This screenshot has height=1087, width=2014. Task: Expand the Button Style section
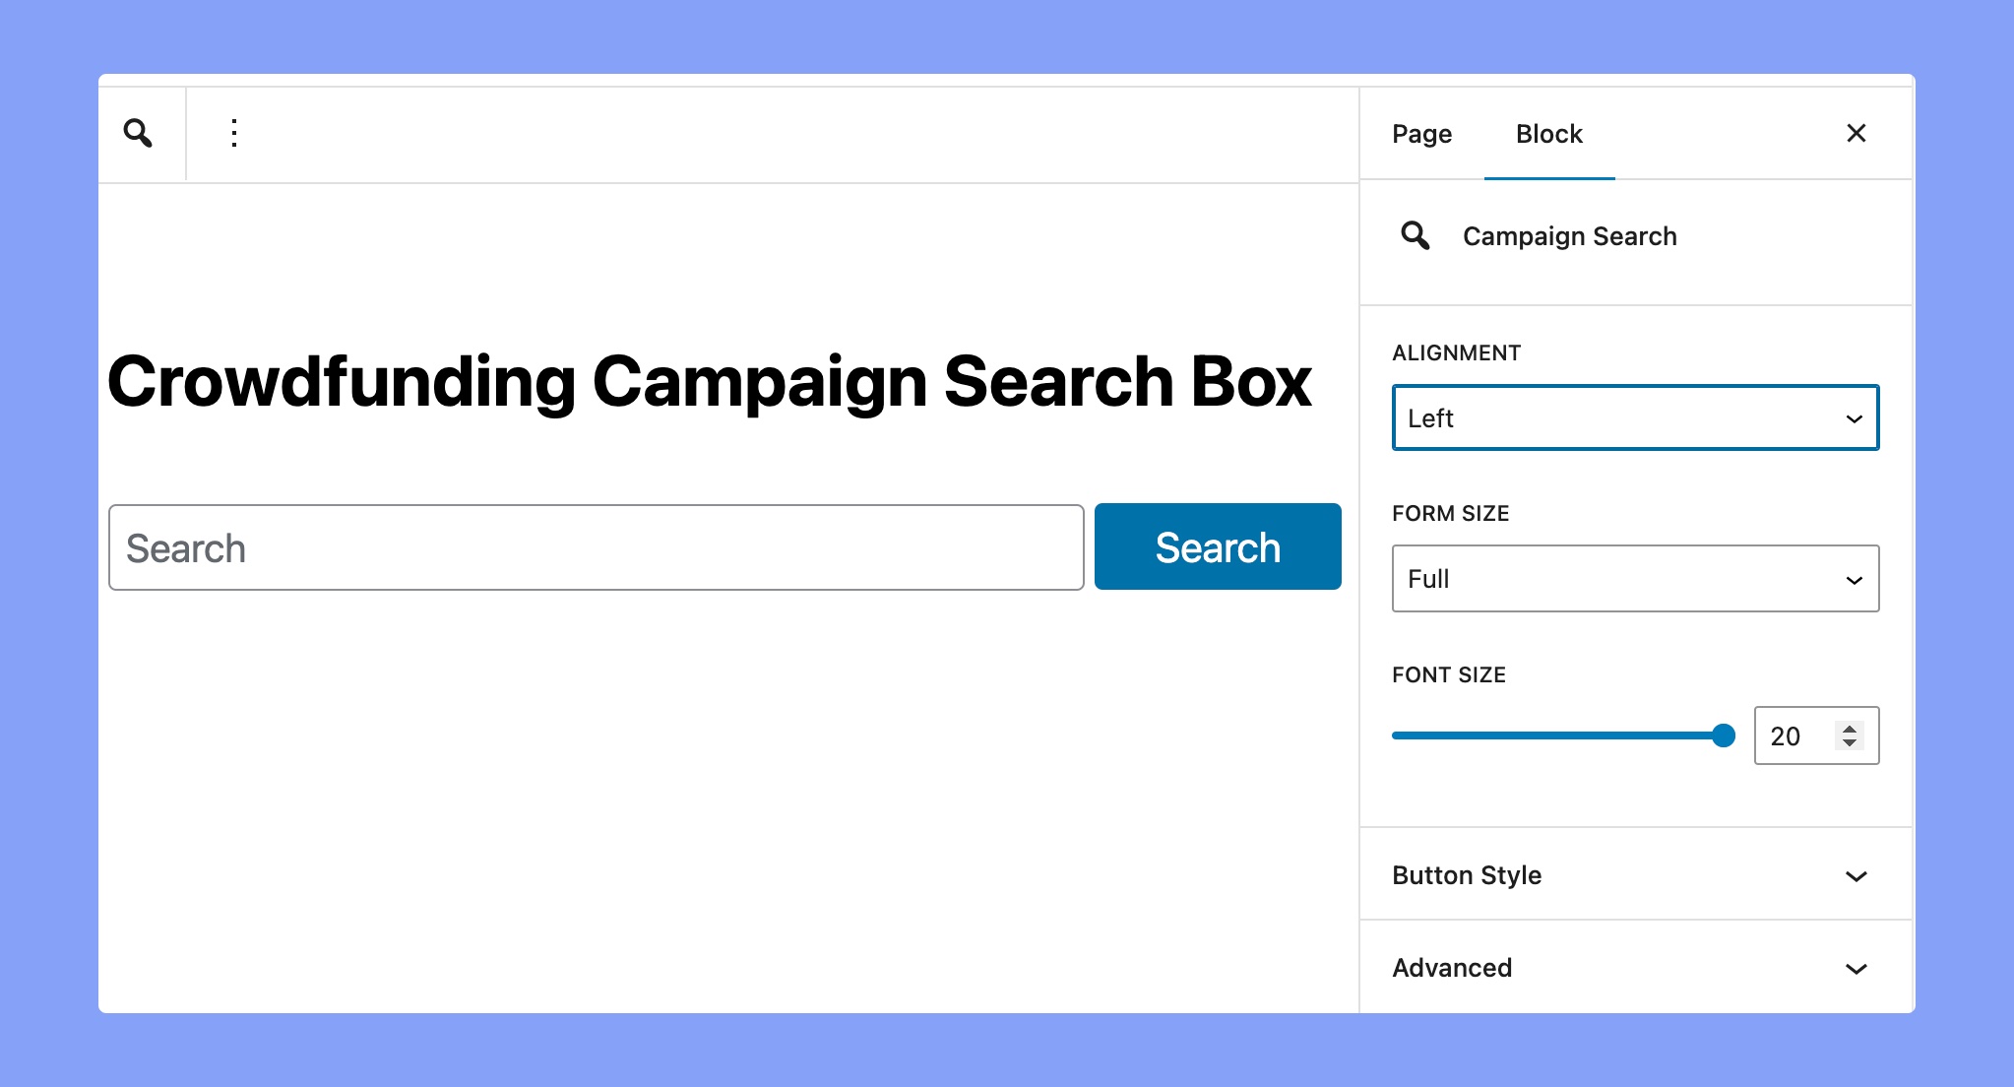coord(1635,874)
